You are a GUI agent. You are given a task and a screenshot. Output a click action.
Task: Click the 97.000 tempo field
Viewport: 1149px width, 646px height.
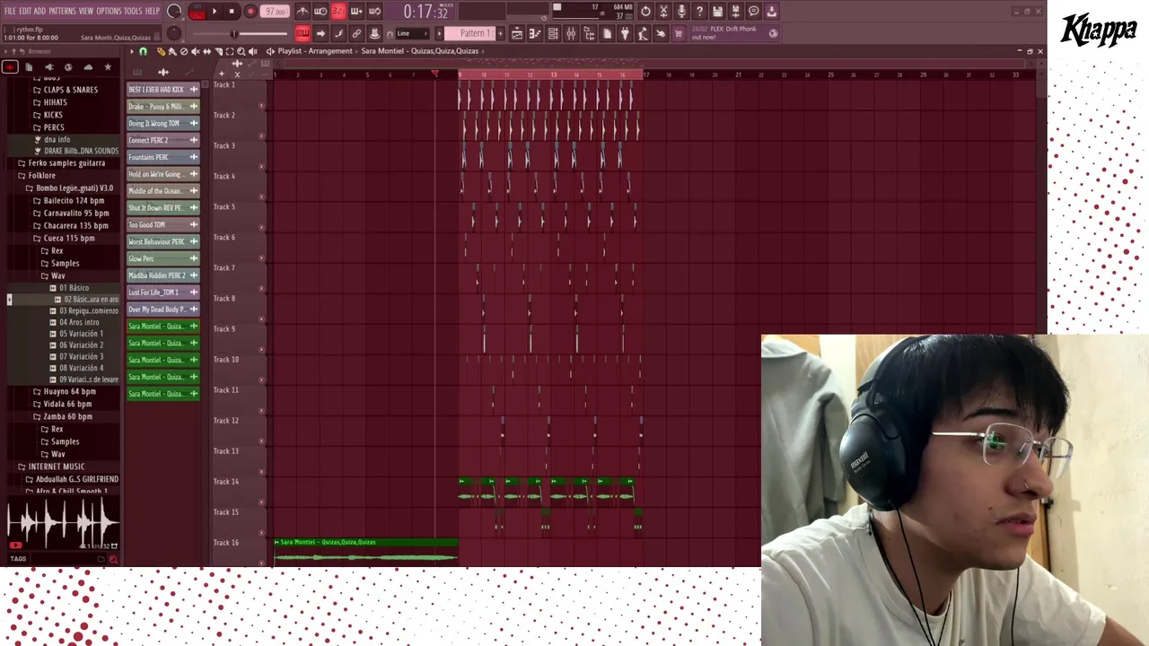276,12
